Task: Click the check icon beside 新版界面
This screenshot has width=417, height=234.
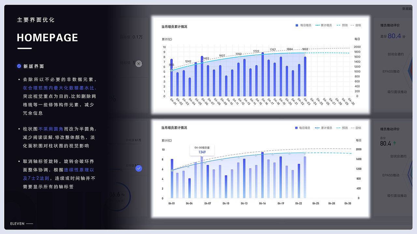Action: coord(19,66)
